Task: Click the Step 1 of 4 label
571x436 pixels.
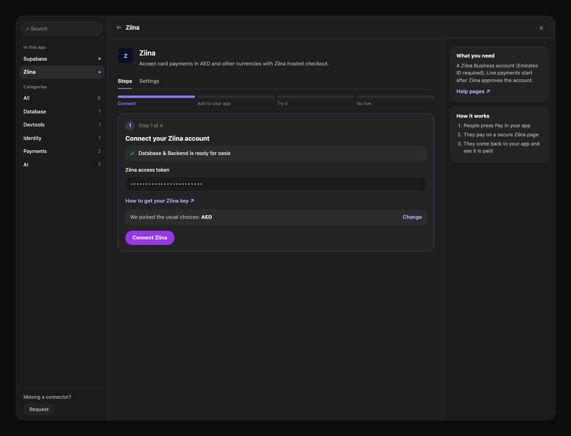Action: click(x=151, y=126)
